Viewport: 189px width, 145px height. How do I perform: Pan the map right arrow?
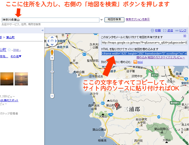click(56, 41)
